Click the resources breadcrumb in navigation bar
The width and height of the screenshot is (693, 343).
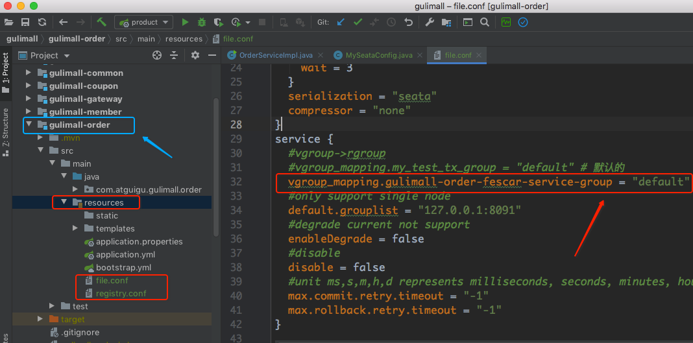184,39
